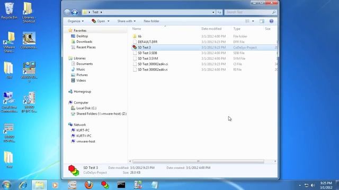This screenshot has width=339, height=190.
Task: Open Explorer help with question mark icon
Action: click(x=271, y=21)
